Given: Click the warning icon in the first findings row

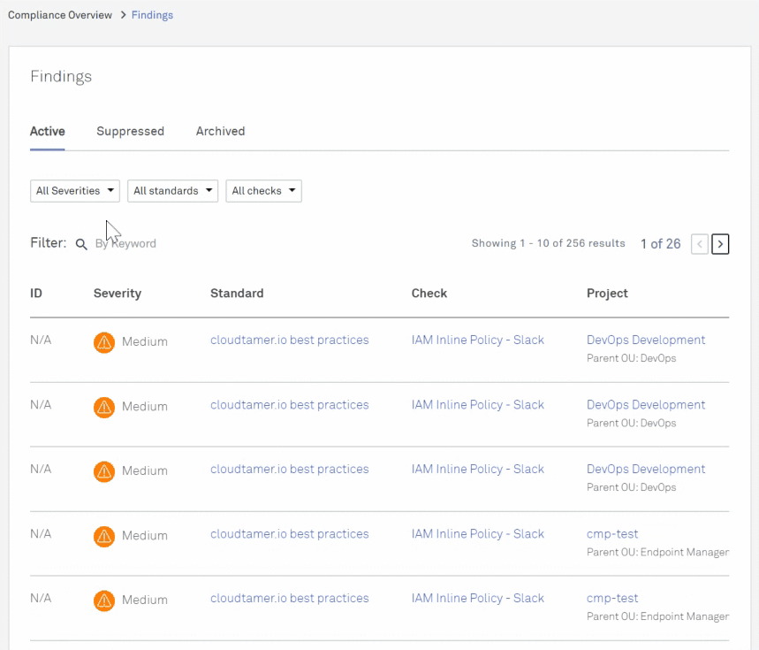Looking at the screenshot, I should [104, 342].
